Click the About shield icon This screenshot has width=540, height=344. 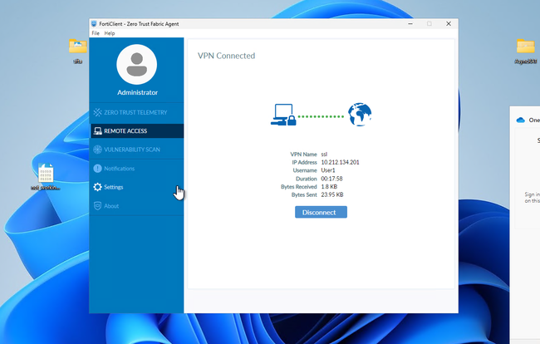click(97, 206)
